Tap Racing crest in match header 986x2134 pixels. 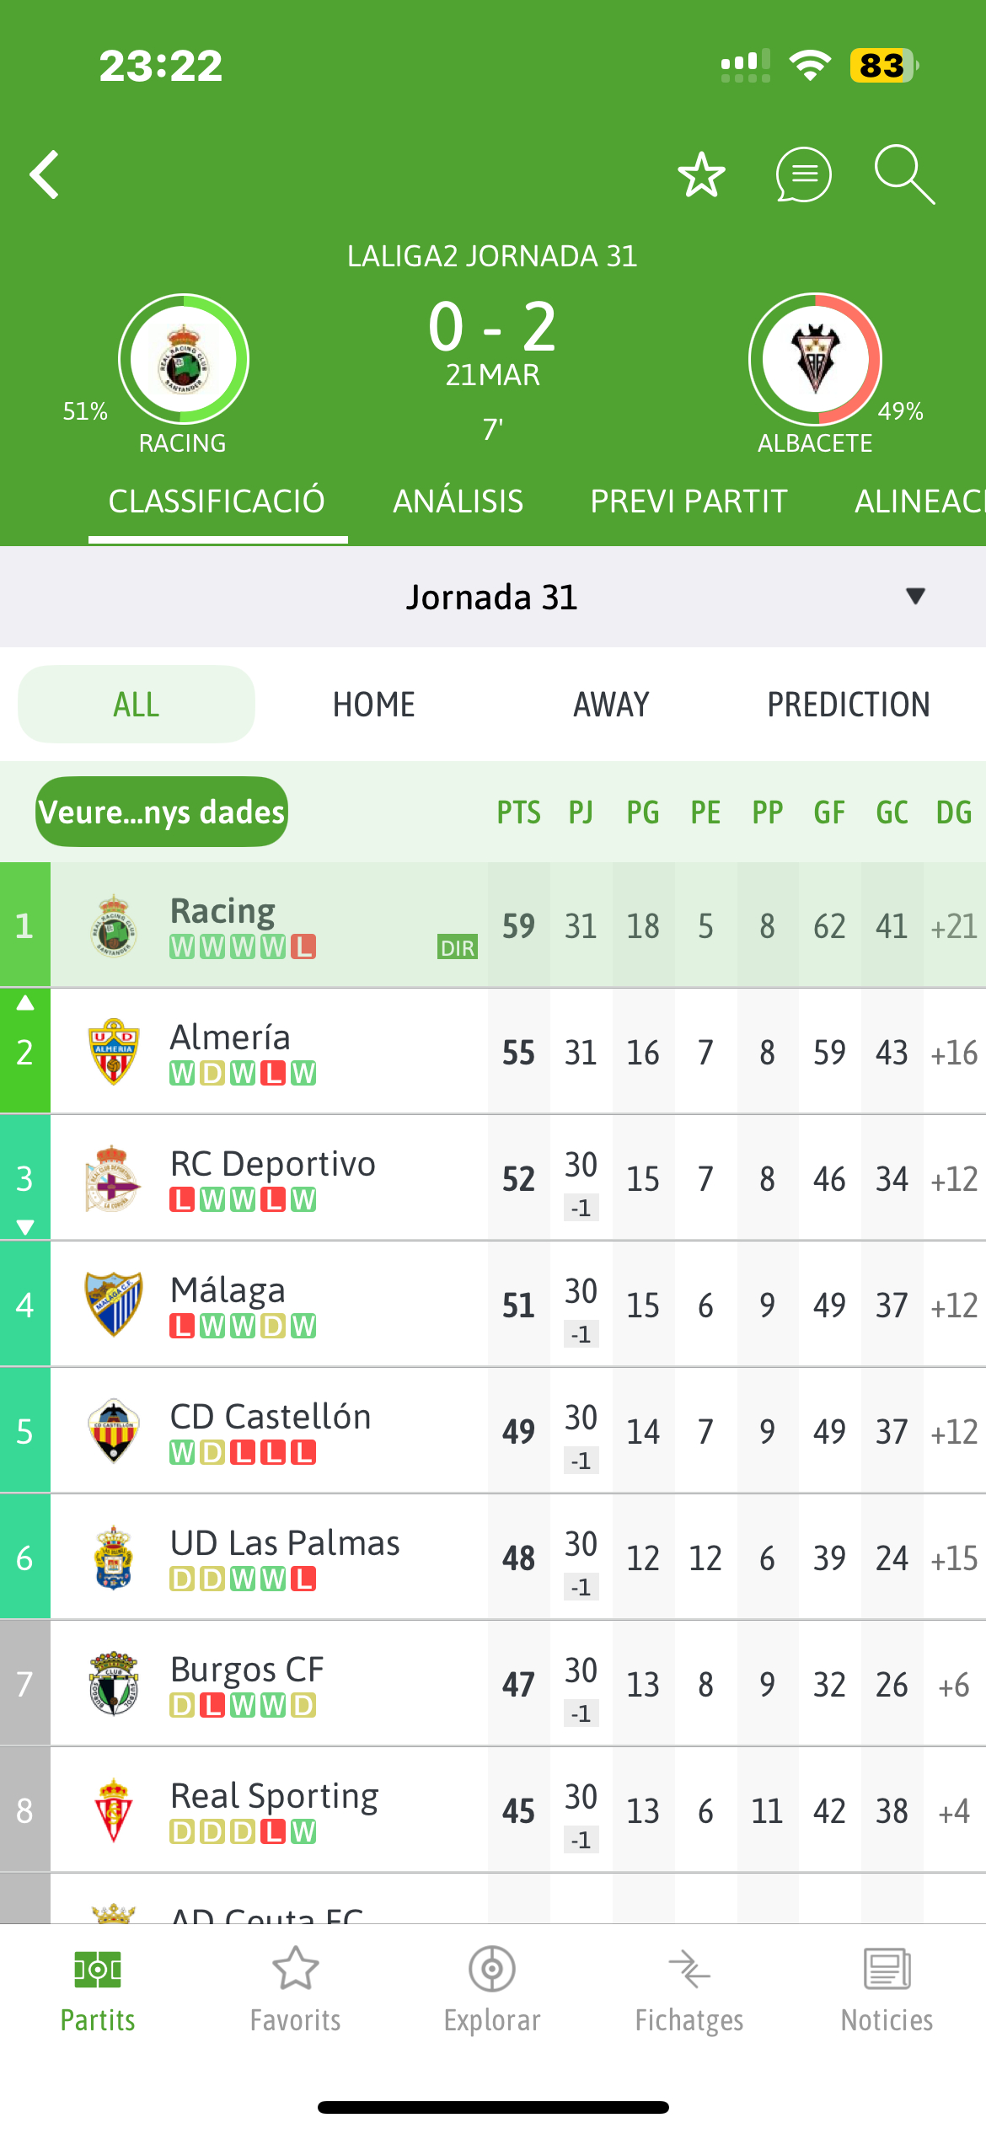point(184,360)
